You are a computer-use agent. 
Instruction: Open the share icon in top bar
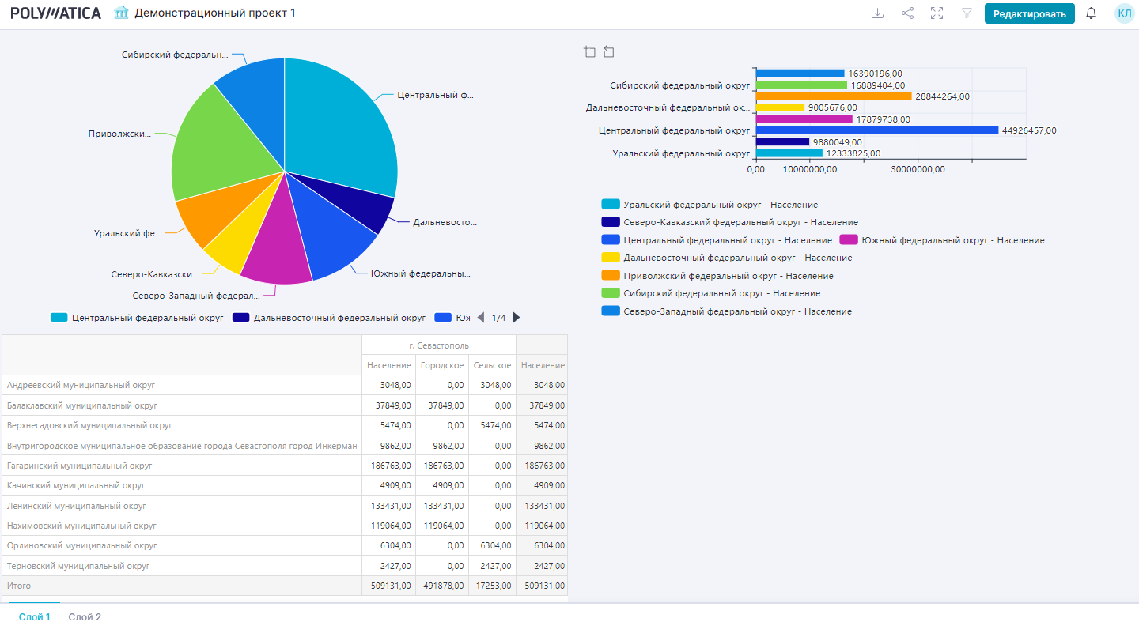click(x=907, y=13)
